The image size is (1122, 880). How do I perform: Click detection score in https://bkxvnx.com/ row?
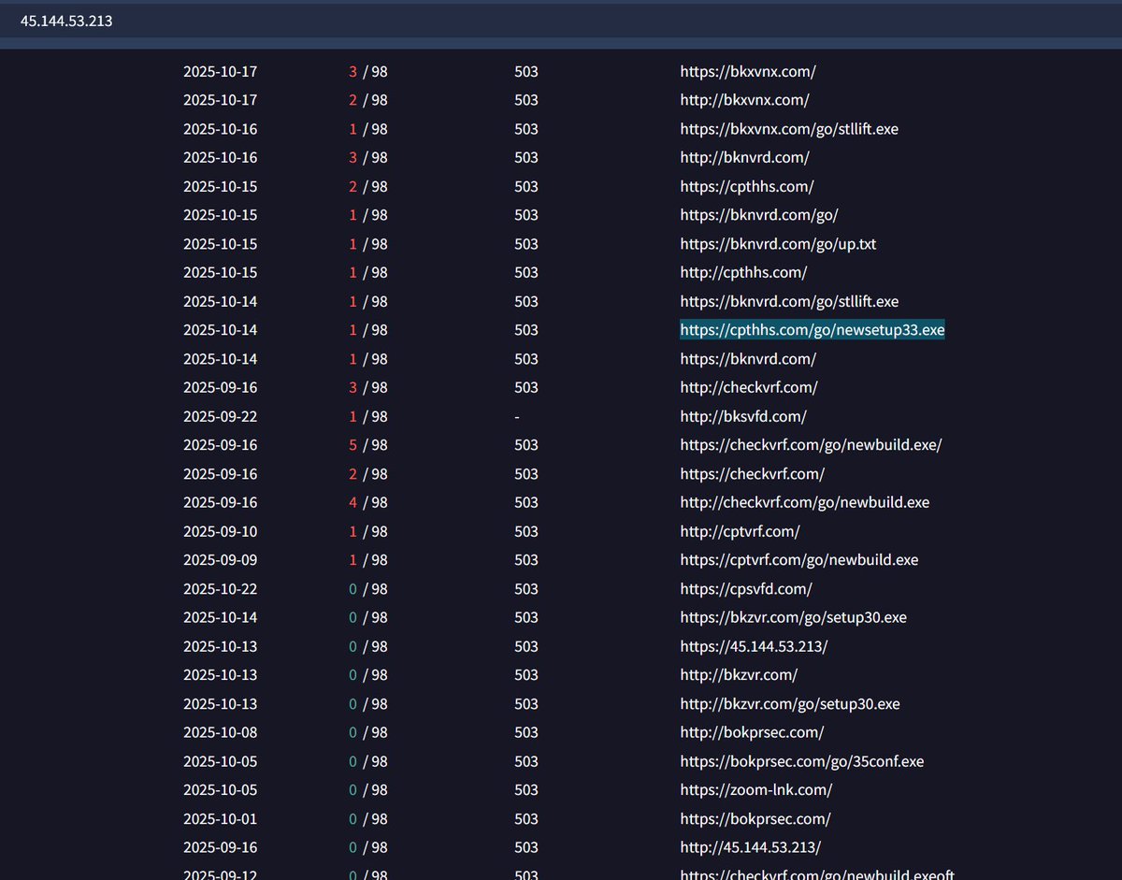(368, 71)
